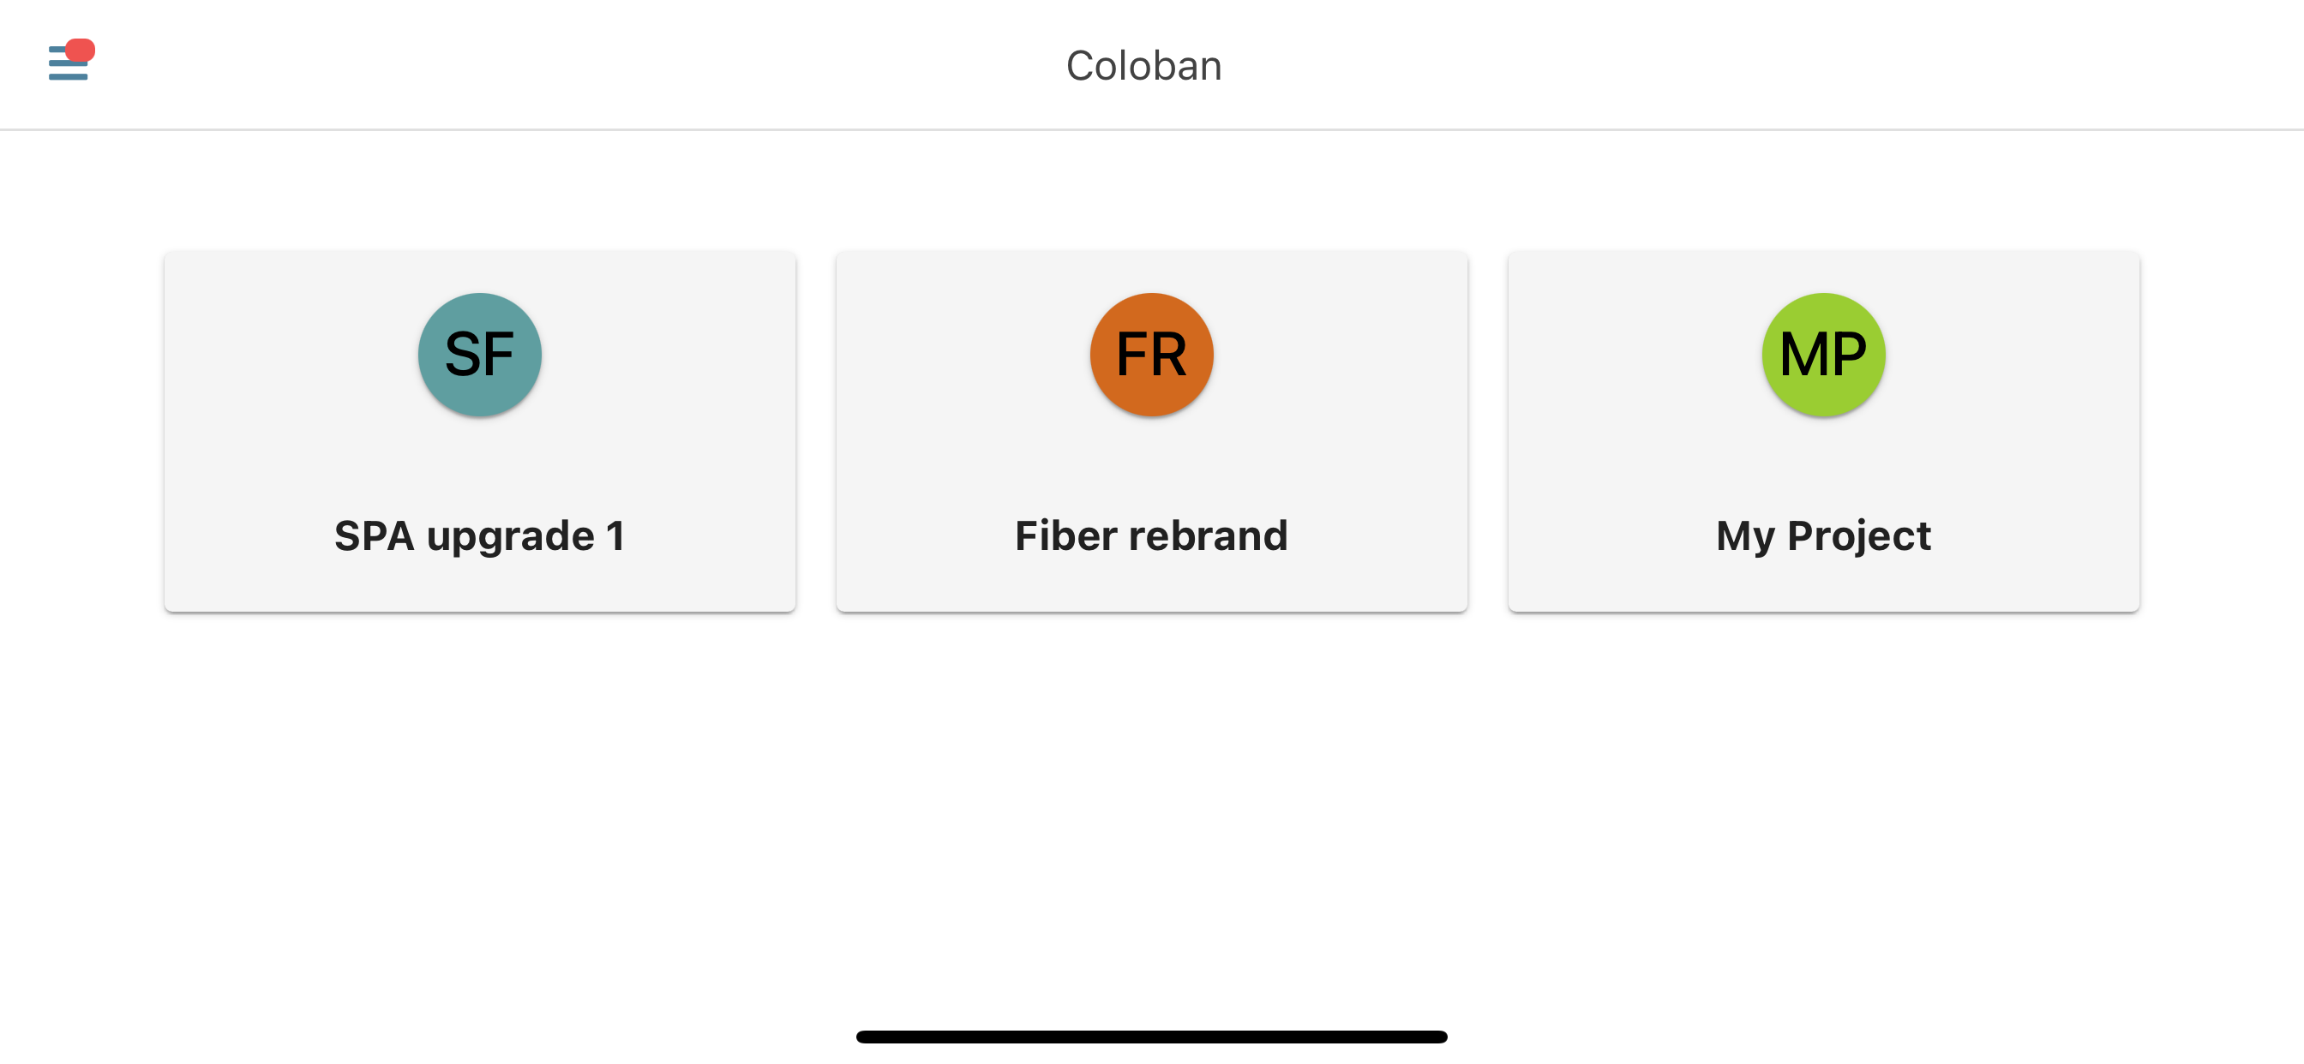Tap the teal circle above SPA upgrade 1
Screen dimensions: 2304x1064
[x=479, y=353]
